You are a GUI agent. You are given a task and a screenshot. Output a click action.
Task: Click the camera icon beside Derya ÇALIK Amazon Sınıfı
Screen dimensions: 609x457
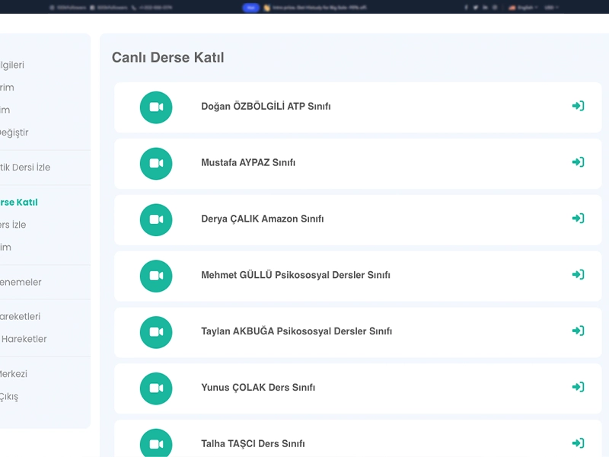[156, 219]
